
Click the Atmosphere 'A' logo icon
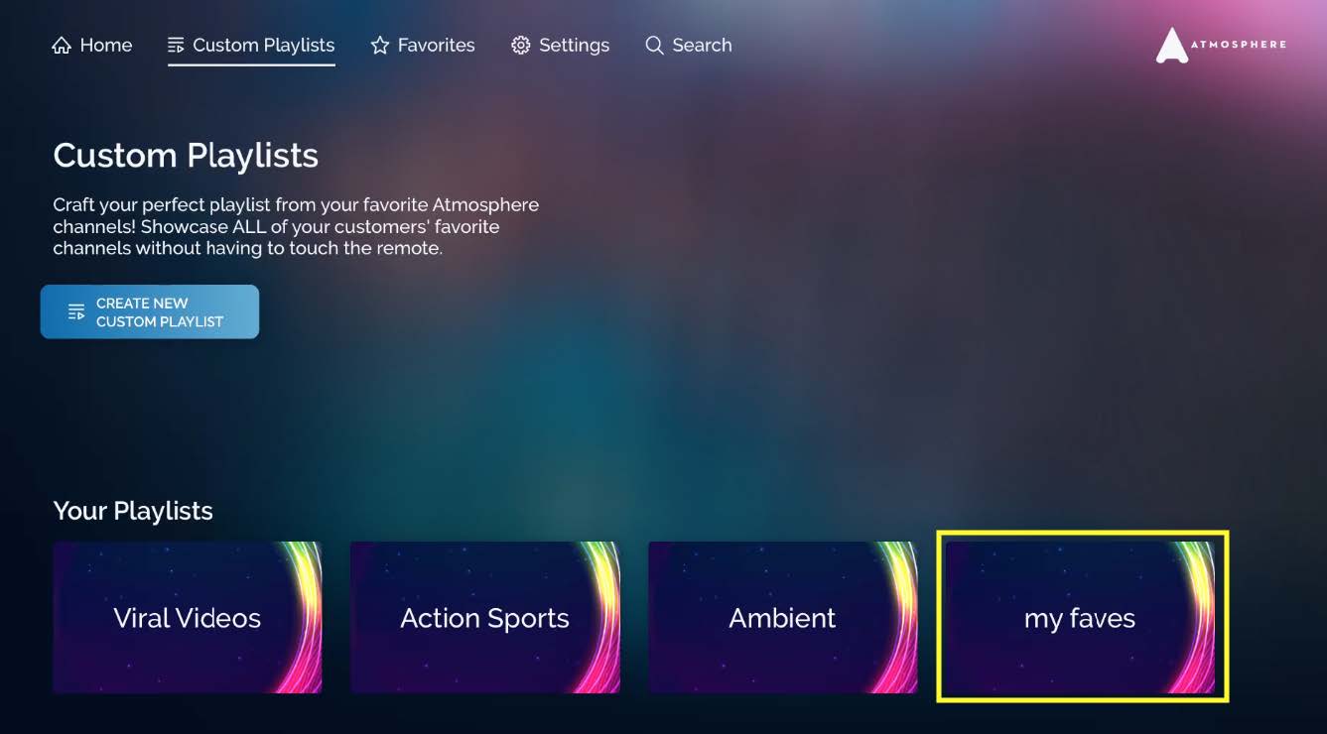coord(1172,46)
